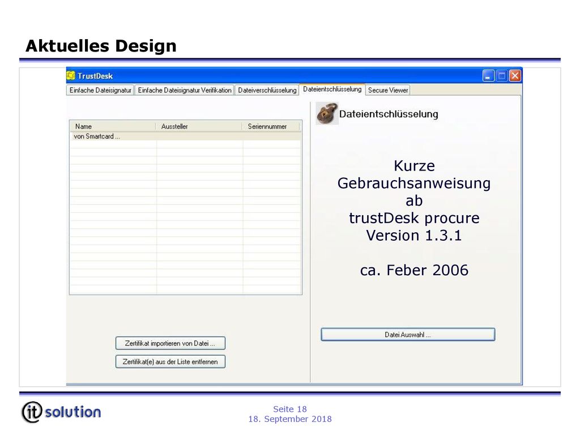
Task: Select the Dateientschlüsselung tab
Action: (332, 89)
